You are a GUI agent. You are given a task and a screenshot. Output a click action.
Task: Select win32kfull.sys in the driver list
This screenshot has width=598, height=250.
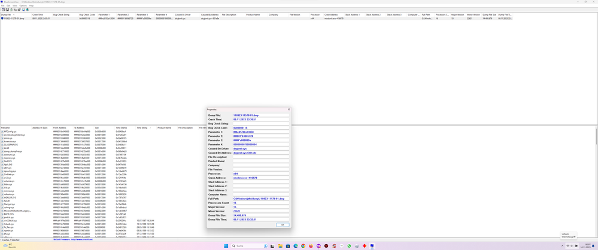pyautogui.click(x=10, y=221)
